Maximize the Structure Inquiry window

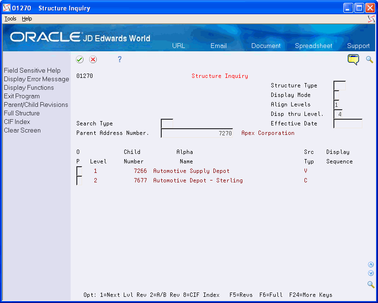[359, 8]
